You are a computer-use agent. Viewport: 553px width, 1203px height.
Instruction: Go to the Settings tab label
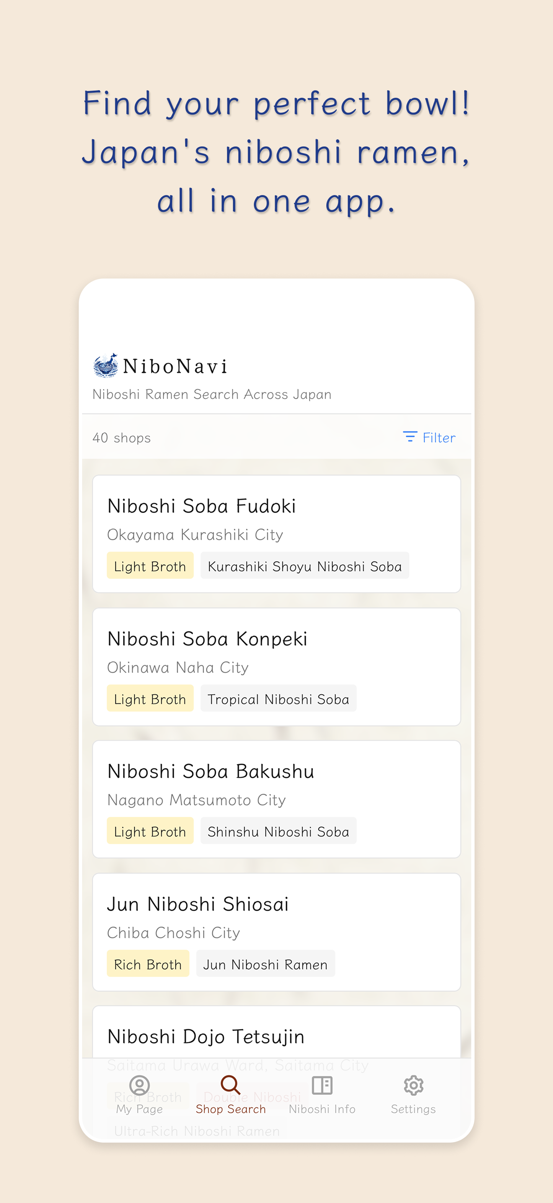[x=413, y=1109]
